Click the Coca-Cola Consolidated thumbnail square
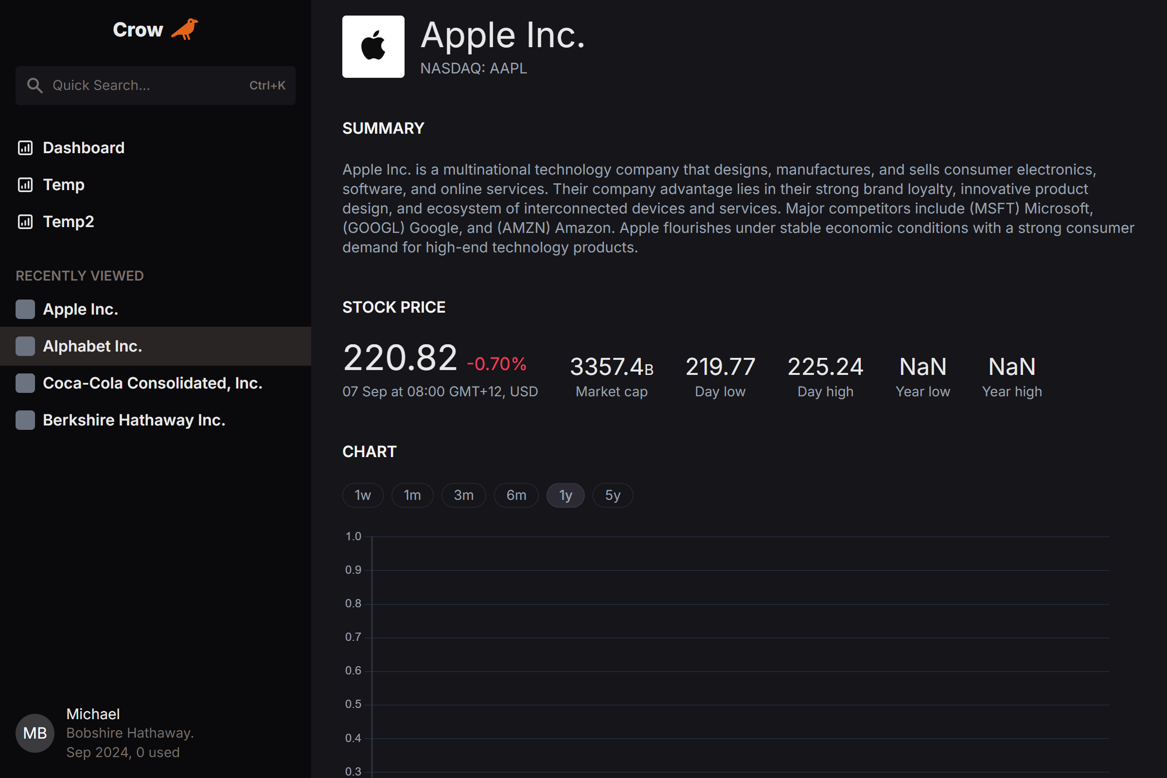This screenshot has width=1167, height=778. click(25, 383)
